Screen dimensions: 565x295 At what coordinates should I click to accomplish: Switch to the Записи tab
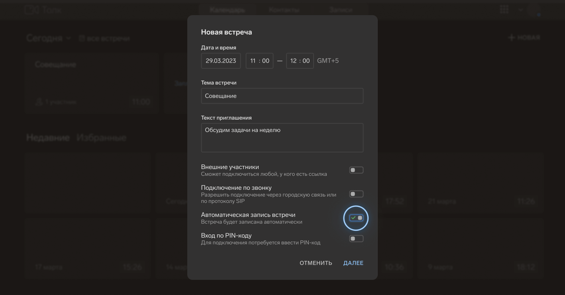(x=341, y=10)
